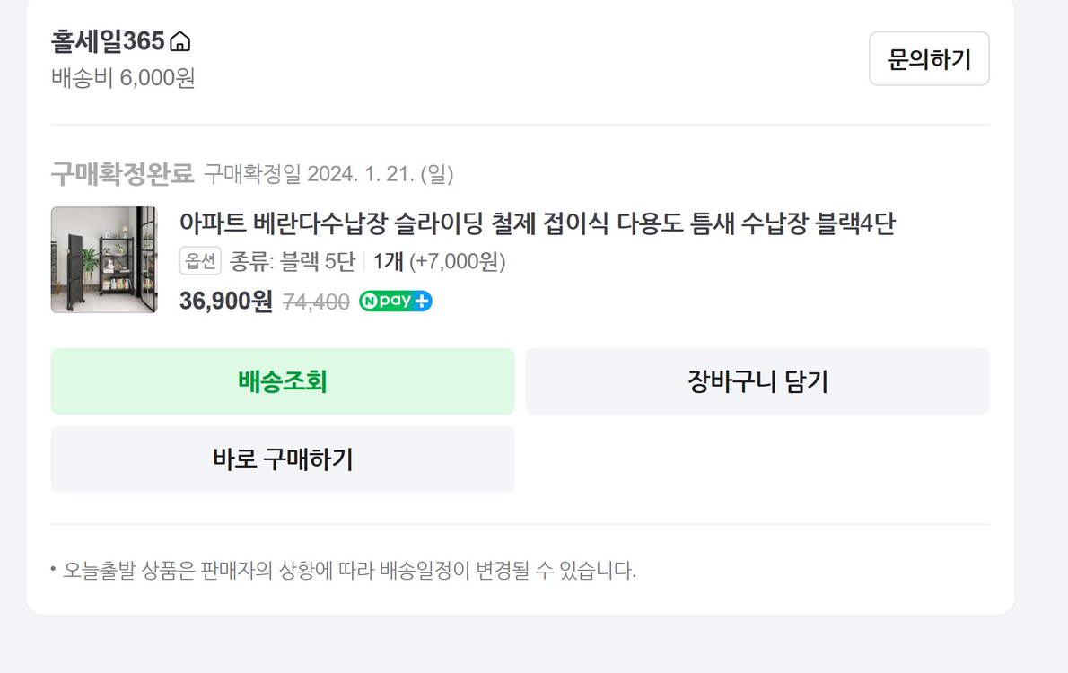
Task: Click the plus icon on the Npay badge
Action: 422,301
